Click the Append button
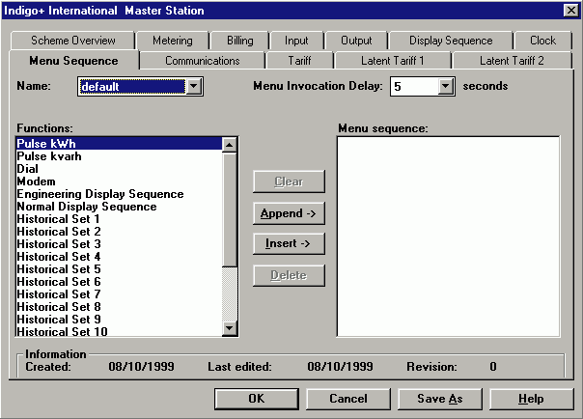Viewport: 583px width, 419px height. [289, 212]
